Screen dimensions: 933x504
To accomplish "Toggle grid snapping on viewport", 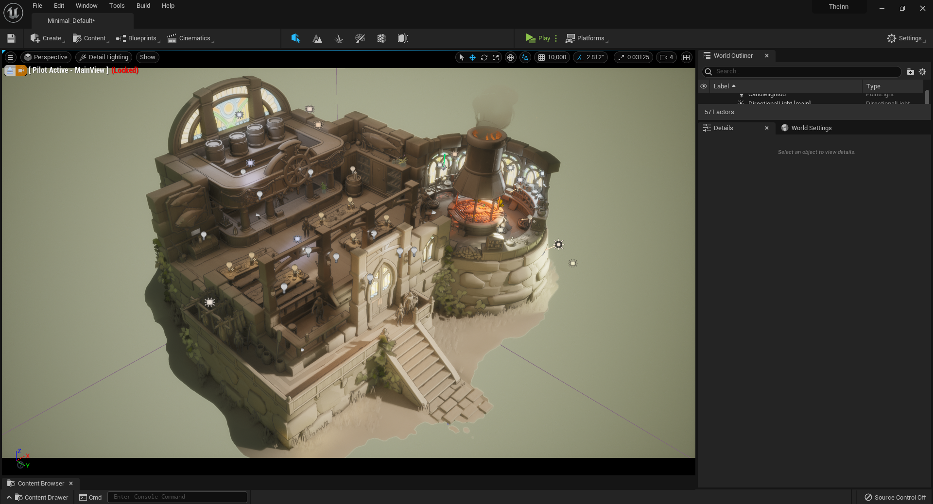I will click(x=541, y=57).
